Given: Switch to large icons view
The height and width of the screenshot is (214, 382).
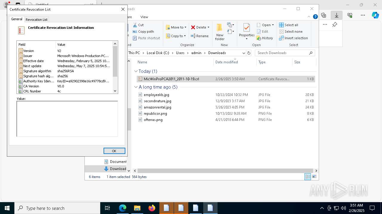Looking at the screenshot, I should point(314,177).
